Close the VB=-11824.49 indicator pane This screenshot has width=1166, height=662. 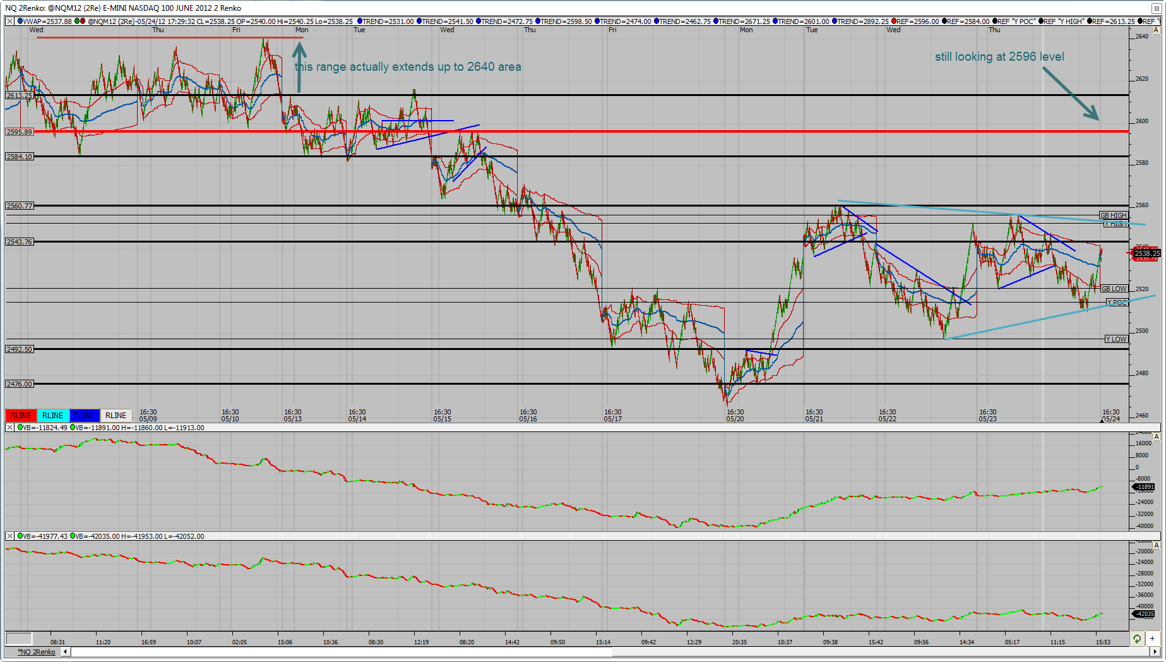10,428
